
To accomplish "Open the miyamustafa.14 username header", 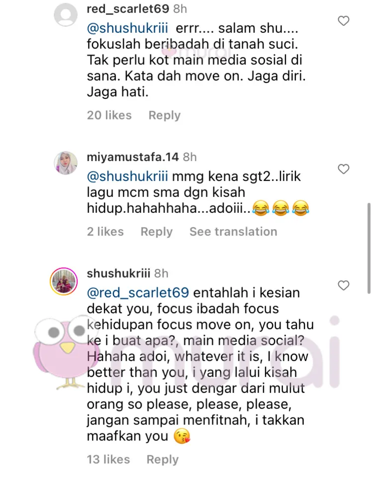I will tap(133, 157).
